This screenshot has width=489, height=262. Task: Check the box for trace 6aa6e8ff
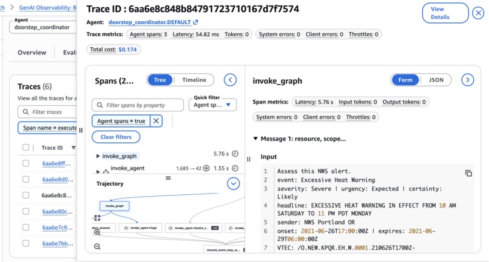pyautogui.click(x=26, y=163)
